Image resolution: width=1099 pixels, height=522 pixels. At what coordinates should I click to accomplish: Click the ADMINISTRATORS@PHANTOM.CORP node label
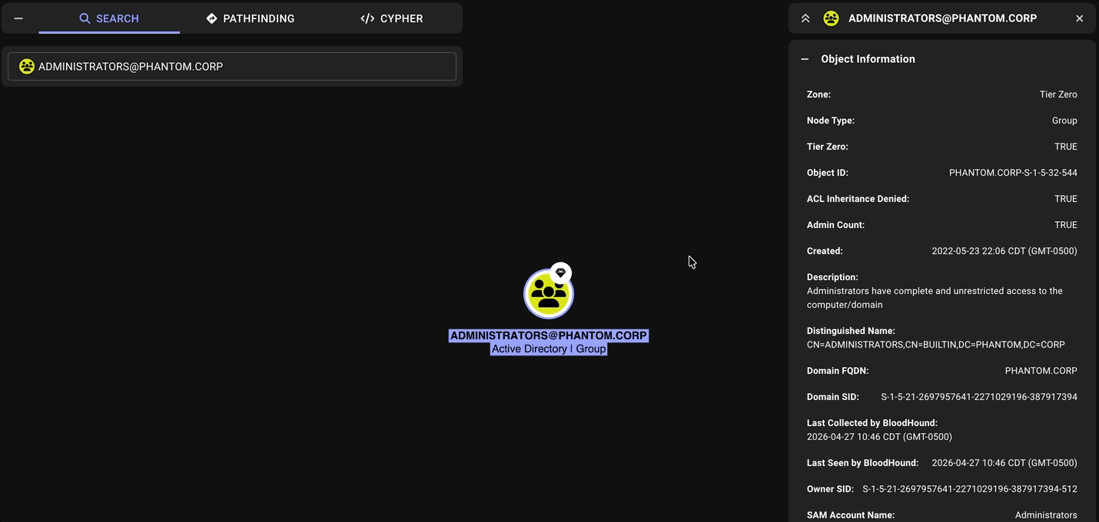click(549, 335)
